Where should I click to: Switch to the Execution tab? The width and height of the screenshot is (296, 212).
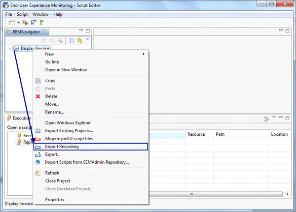tap(21, 118)
